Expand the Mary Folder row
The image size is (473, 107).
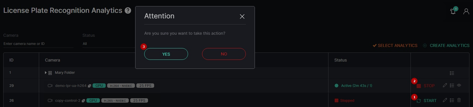[46, 73]
